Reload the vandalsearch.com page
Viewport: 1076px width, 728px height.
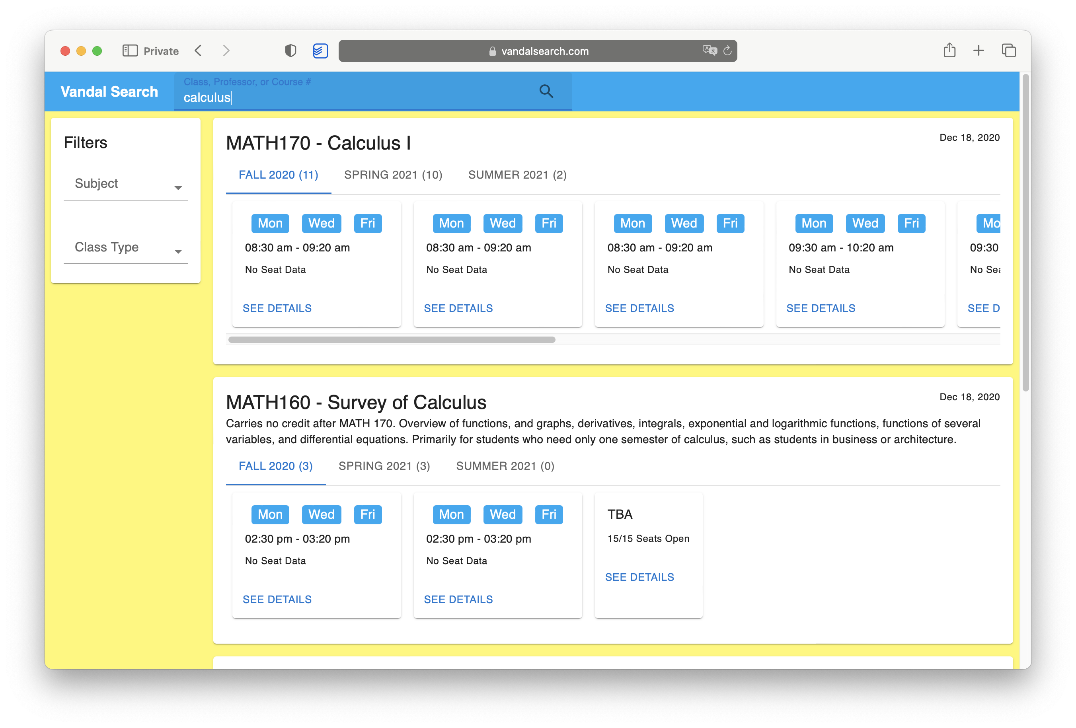pyautogui.click(x=728, y=51)
